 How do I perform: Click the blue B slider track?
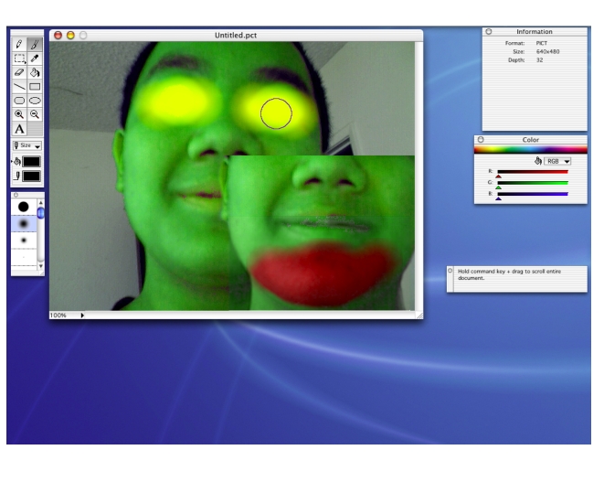(x=533, y=194)
